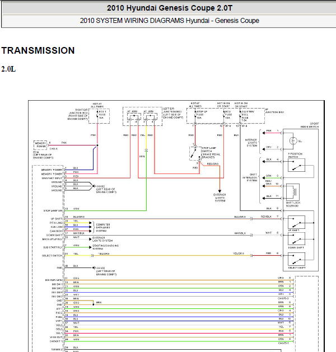Click the 'RED/ORG' wire label
The height and width of the screenshot is (352, 336).
click(x=213, y=164)
